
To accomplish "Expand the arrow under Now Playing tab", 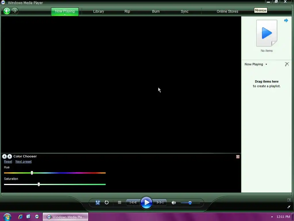I will 65,15.
